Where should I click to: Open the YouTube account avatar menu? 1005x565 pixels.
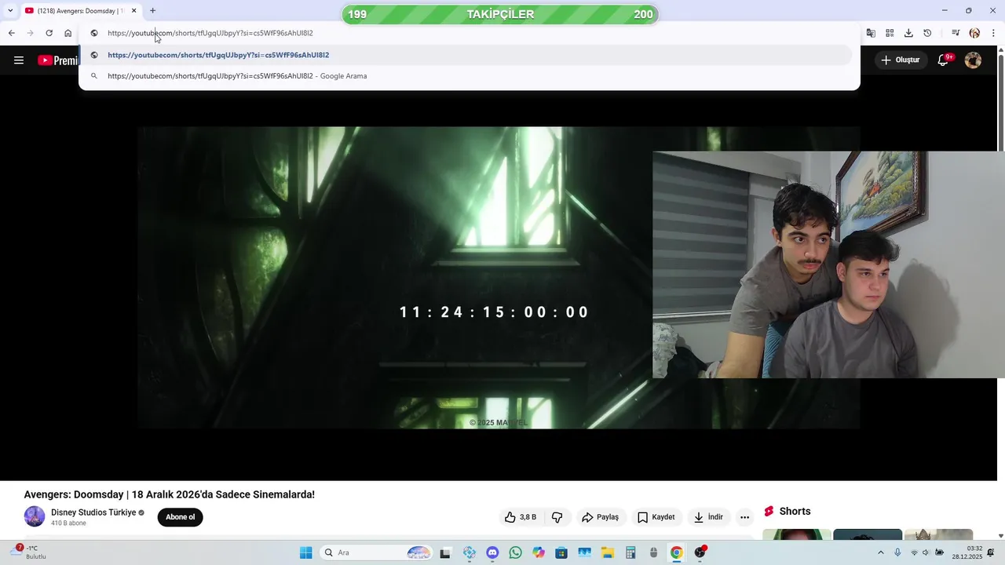[x=973, y=60]
